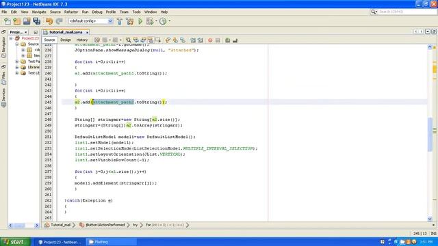This screenshot has height=246, width=438.
Task: Click the Save All toolbar icon
Action: [x=36, y=21]
